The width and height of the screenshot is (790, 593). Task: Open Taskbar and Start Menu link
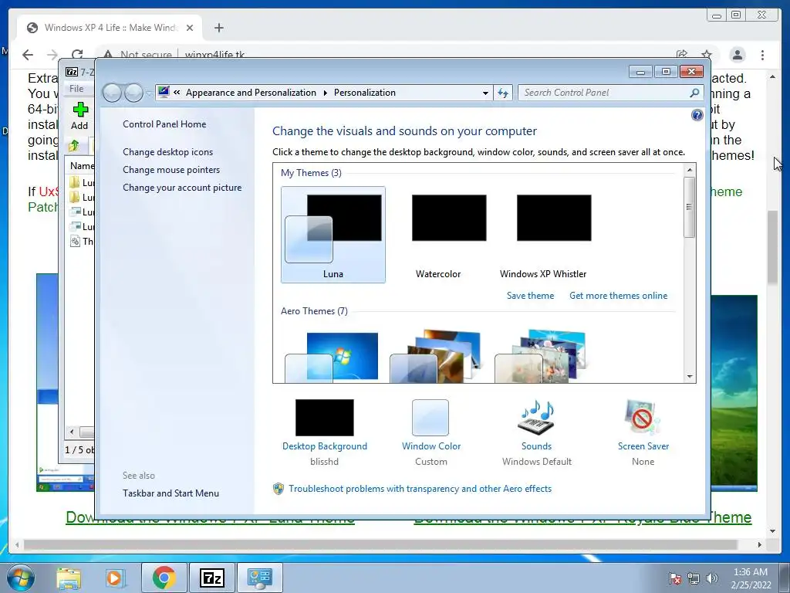click(170, 493)
